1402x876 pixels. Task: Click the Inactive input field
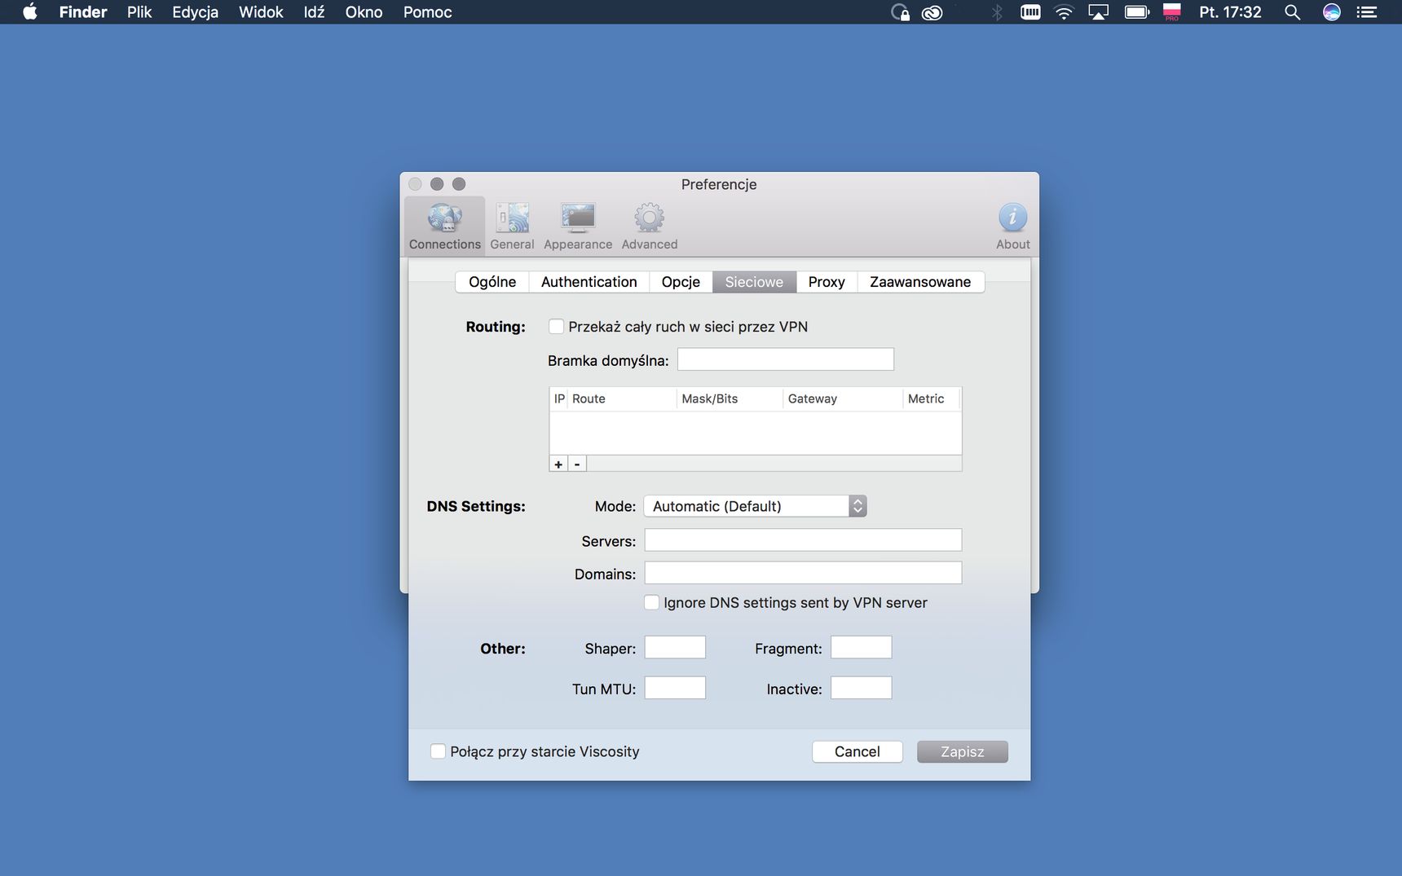point(861,688)
